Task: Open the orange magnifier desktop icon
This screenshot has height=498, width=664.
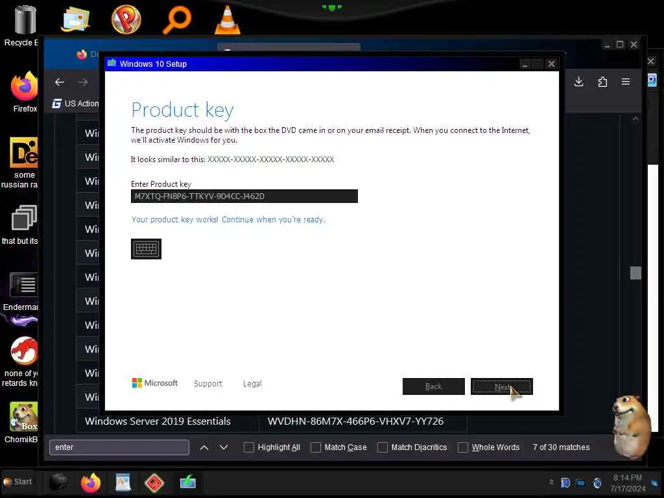Action: (x=176, y=19)
